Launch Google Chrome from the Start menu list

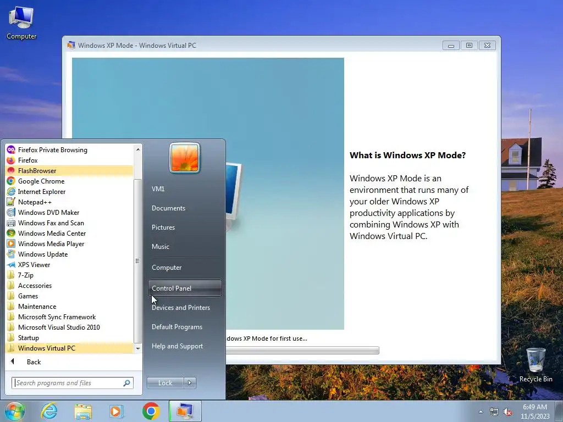69,181
